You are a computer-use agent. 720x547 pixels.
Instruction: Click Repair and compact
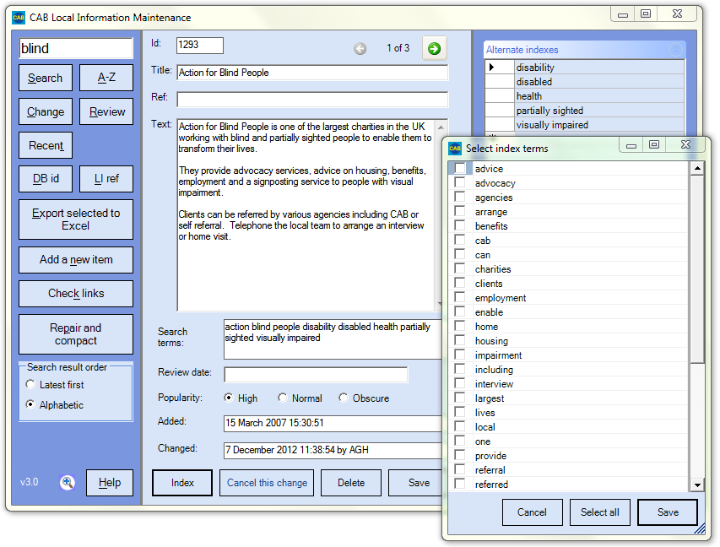tap(76, 334)
